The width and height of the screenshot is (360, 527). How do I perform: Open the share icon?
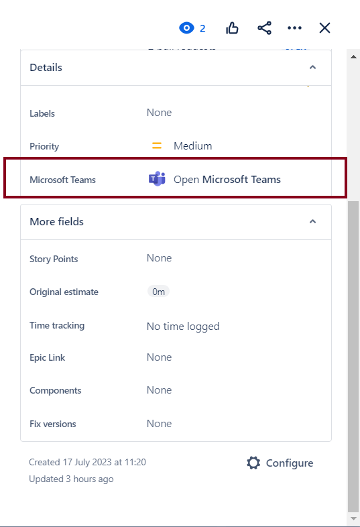tap(265, 28)
